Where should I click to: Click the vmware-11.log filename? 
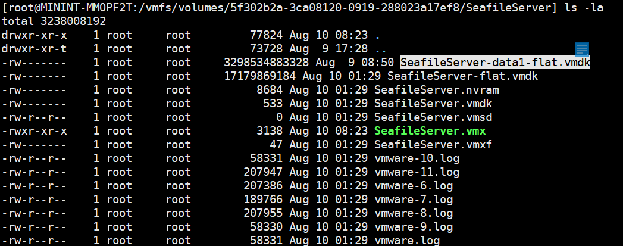tap(417, 172)
